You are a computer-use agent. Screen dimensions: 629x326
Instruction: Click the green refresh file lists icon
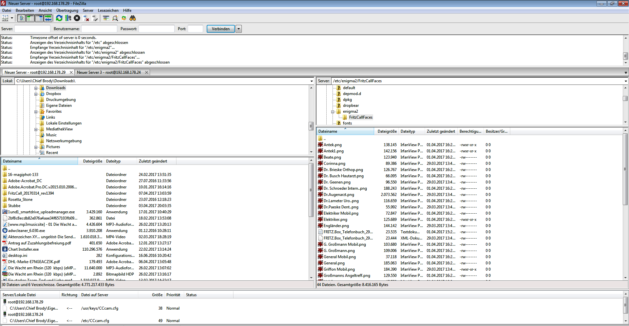[59, 18]
